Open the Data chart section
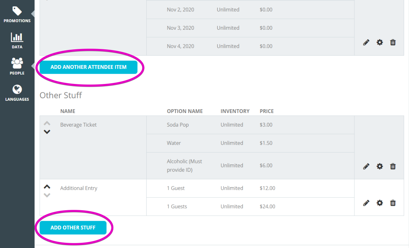 coord(17,41)
